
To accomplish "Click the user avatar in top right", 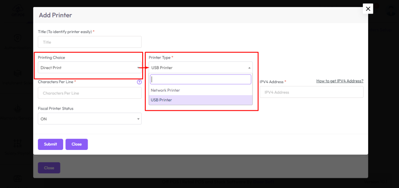I will click(x=391, y=10).
